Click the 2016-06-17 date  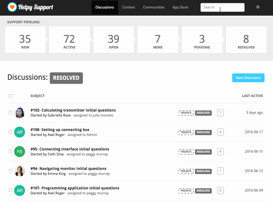[254, 132]
